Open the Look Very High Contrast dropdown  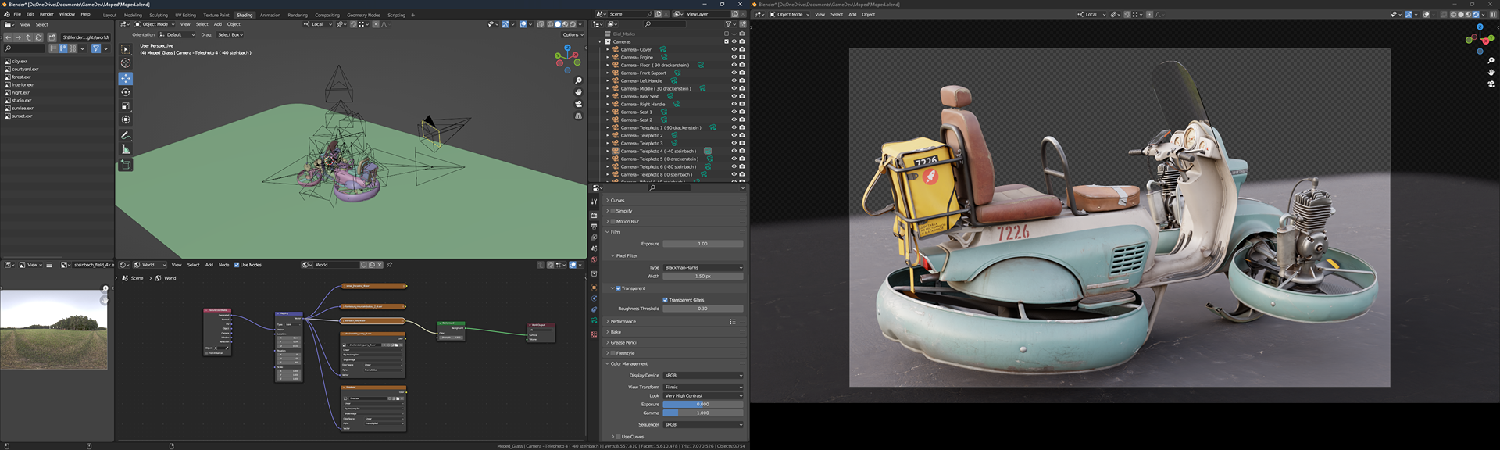tap(703, 396)
